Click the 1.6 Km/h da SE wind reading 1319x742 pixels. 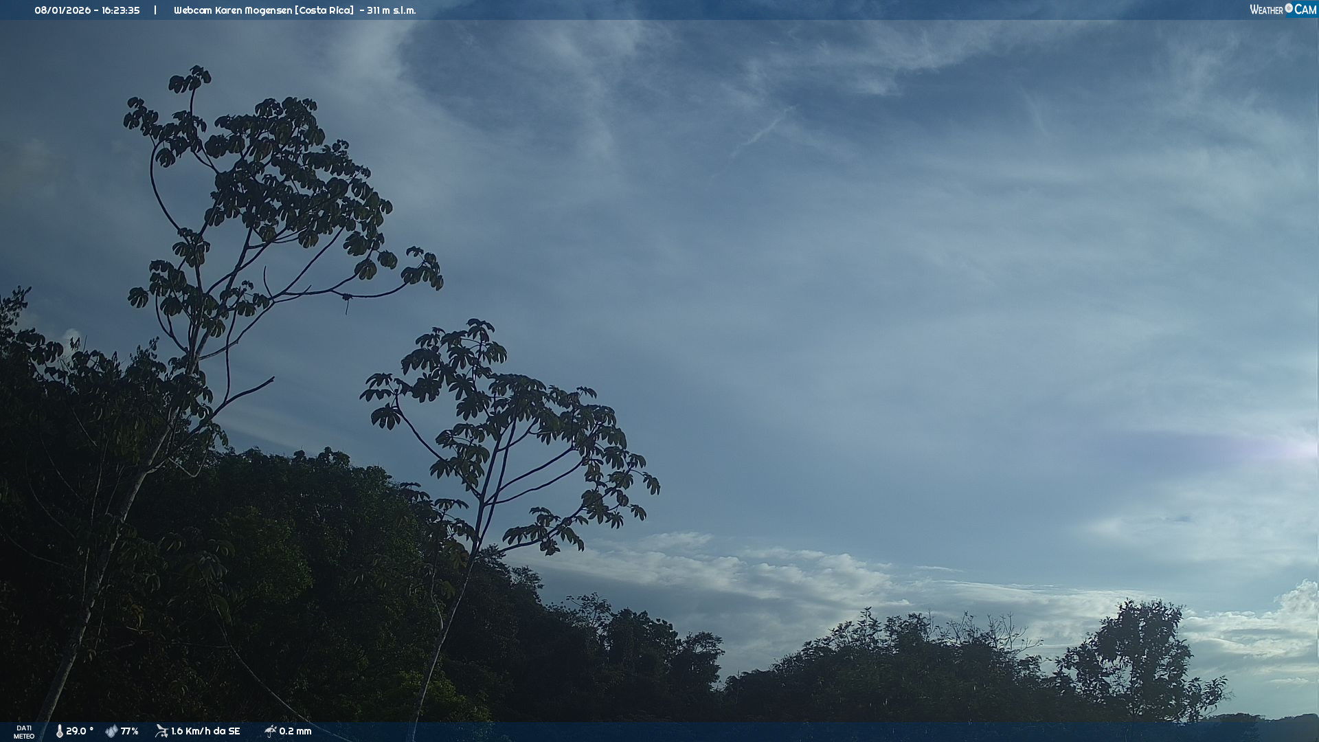[x=205, y=732]
